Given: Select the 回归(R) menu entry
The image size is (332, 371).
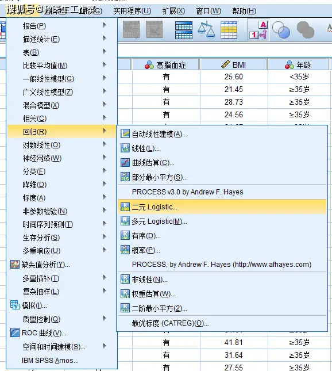Looking at the screenshot, I should pos(61,132).
